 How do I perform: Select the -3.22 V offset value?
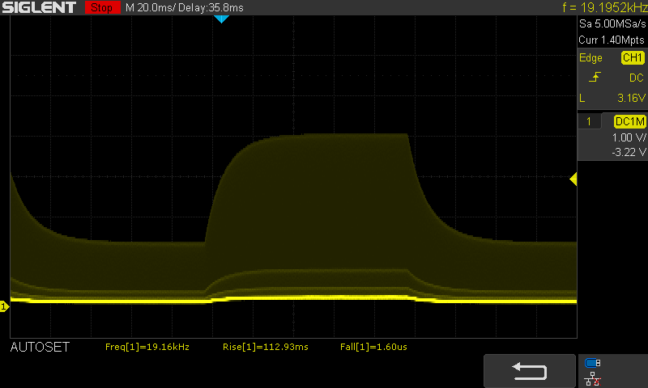[x=629, y=152]
